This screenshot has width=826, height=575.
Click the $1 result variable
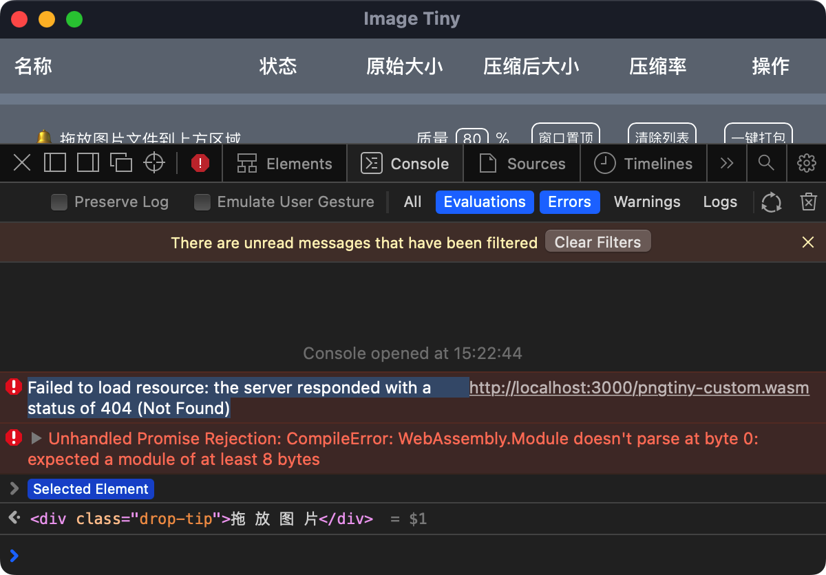(418, 519)
